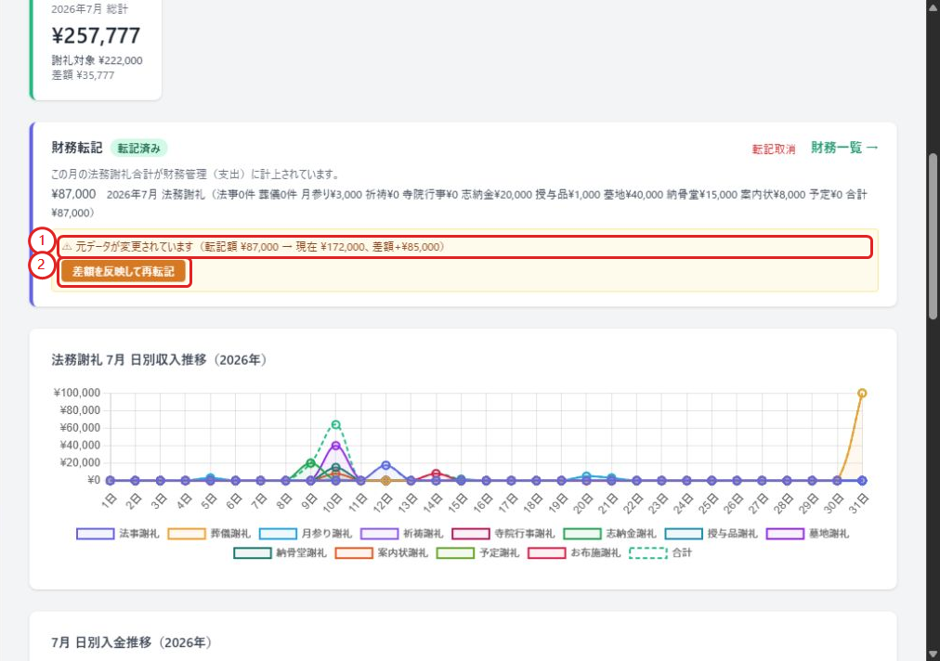This screenshot has width=940, height=661.
Task: Click the 転記済み status badge
Action: pyautogui.click(x=139, y=148)
